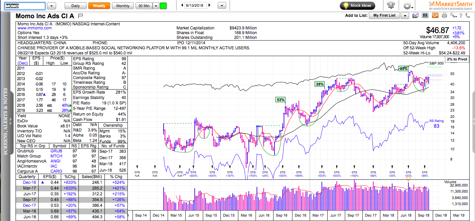This screenshot has height=221, width=475.
Task: Open the alerts bell icon
Action: pos(390,5)
